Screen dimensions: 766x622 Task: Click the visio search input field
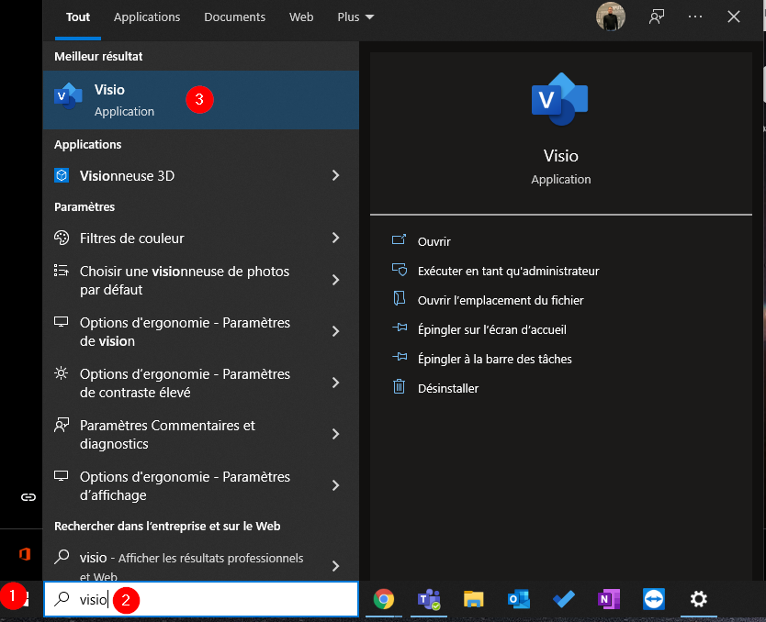click(x=201, y=599)
